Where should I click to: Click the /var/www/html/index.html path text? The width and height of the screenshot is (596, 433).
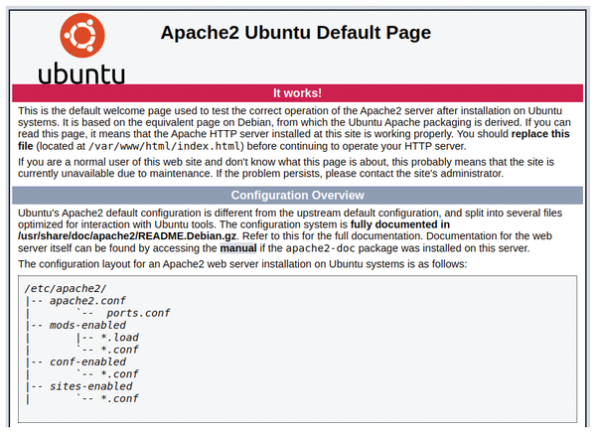point(166,146)
